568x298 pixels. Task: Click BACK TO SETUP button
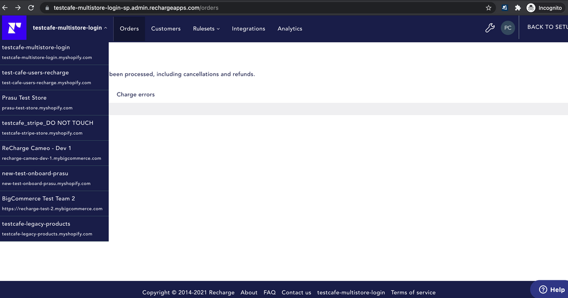547,27
